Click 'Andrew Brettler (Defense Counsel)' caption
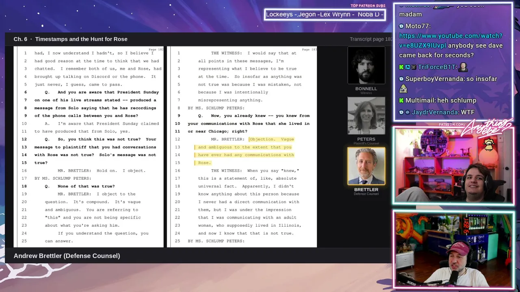 pos(67,256)
